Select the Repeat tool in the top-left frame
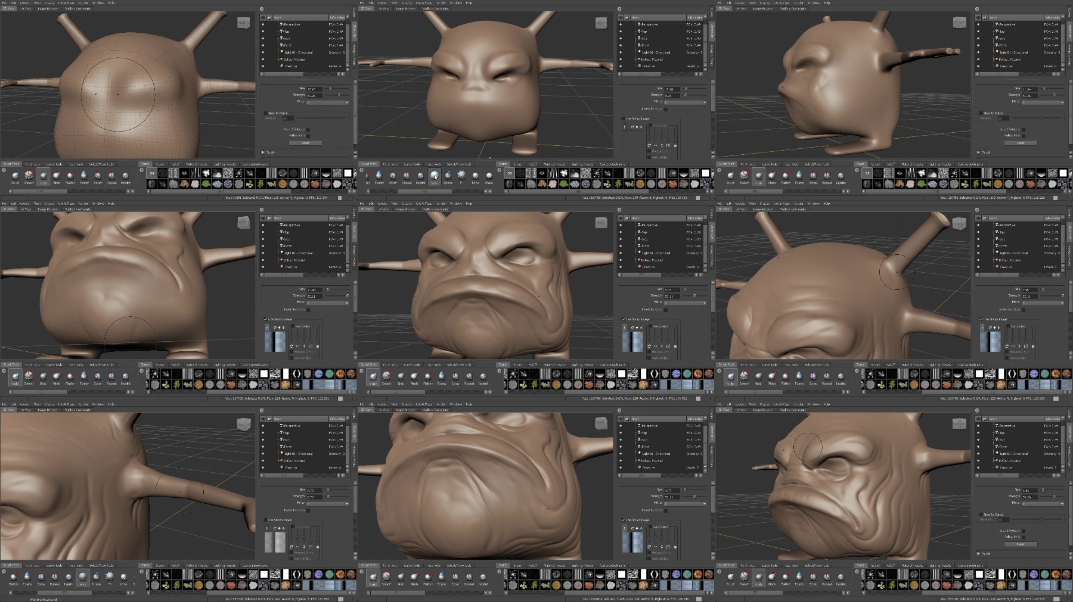1073x602 pixels. (111, 177)
